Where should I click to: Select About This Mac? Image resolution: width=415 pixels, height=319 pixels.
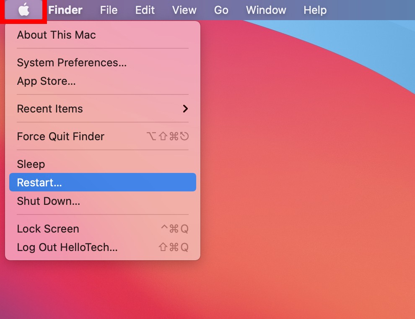pyautogui.click(x=56, y=35)
